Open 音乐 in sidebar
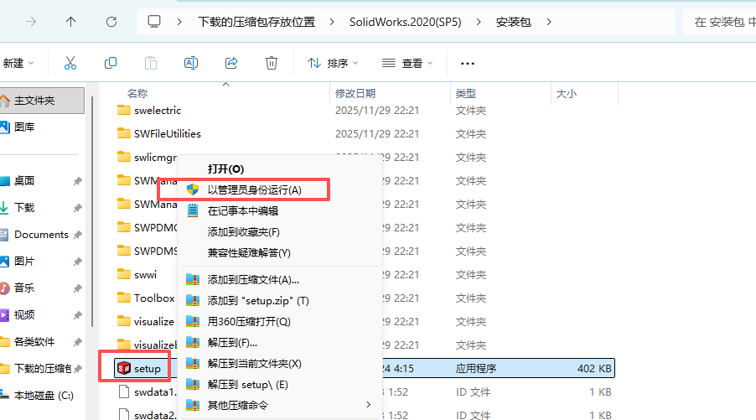756x420 pixels. (x=24, y=288)
